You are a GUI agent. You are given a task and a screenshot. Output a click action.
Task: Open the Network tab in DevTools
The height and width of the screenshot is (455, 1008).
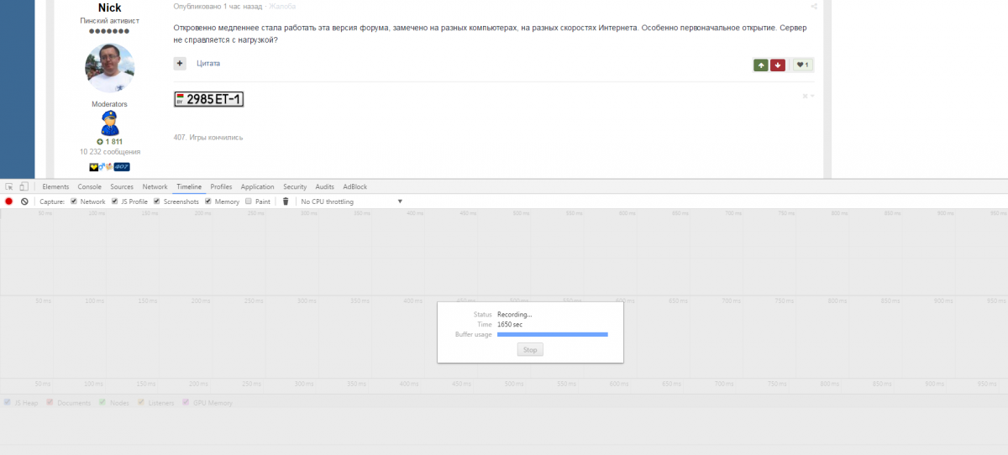(x=155, y=186)
